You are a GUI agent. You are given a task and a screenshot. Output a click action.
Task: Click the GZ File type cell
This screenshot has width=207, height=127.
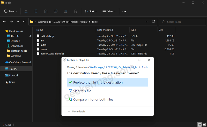[134, 36]
